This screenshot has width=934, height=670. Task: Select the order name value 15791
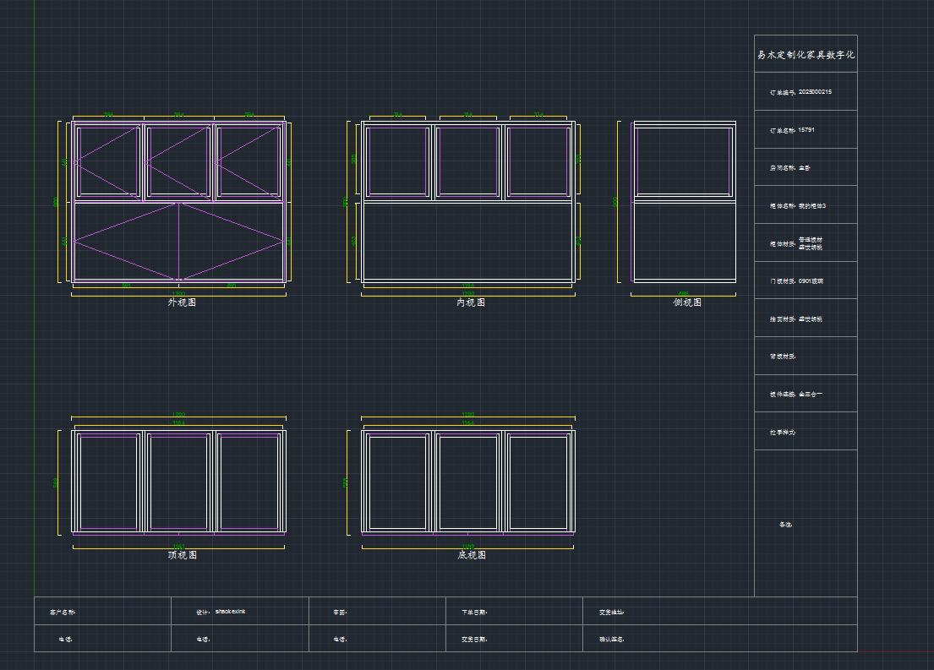(x=806, y=130)
